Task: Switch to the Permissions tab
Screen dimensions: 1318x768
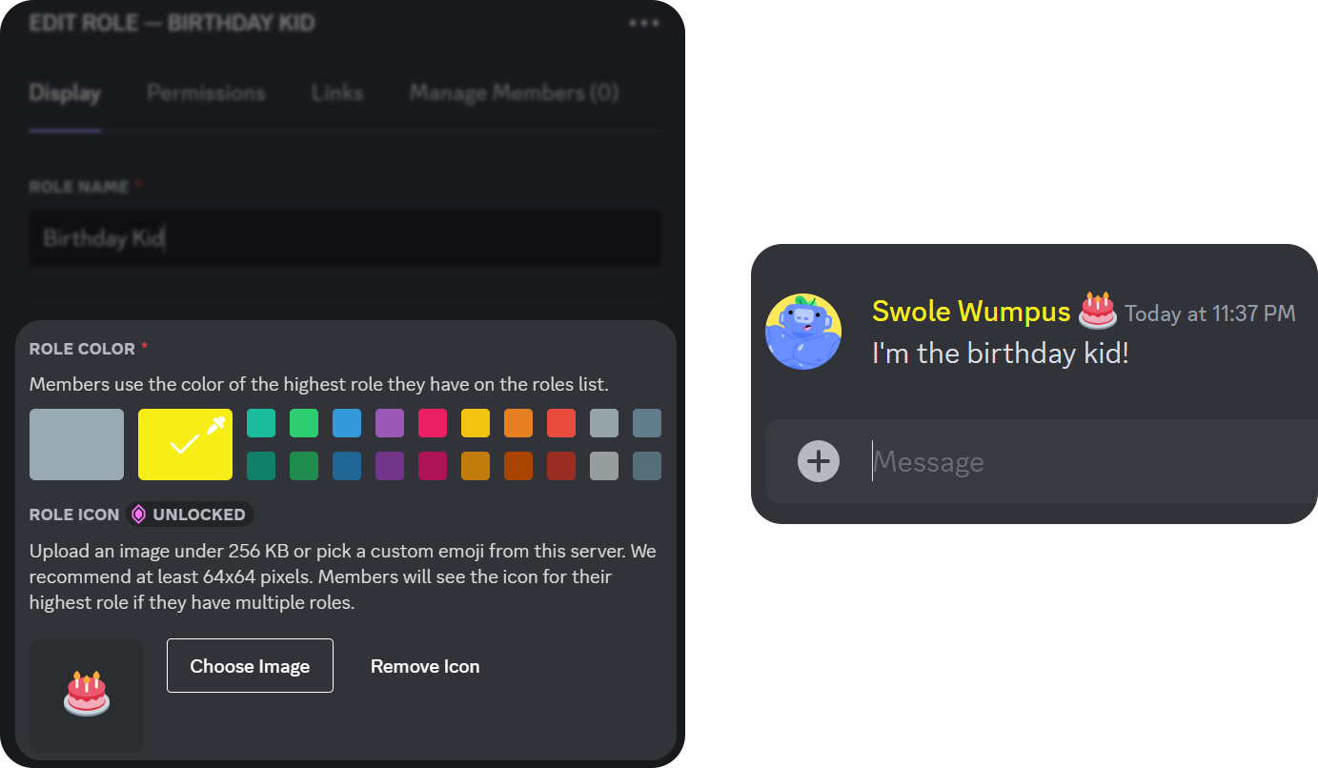Action: pyautogui.click(x=206, y=92)
